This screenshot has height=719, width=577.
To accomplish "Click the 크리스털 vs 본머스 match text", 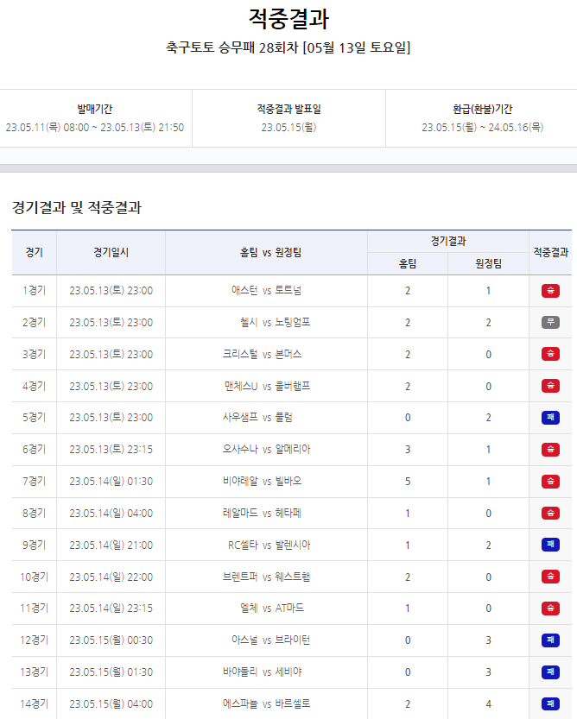I will point(262,354).
